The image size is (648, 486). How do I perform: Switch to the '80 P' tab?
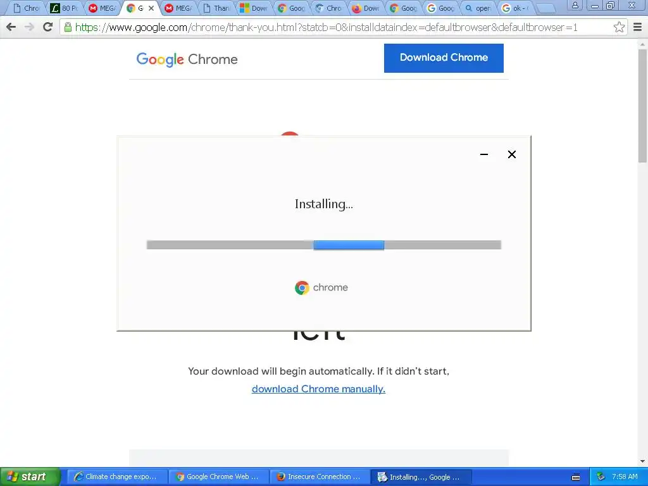click(x=65, y=8)
